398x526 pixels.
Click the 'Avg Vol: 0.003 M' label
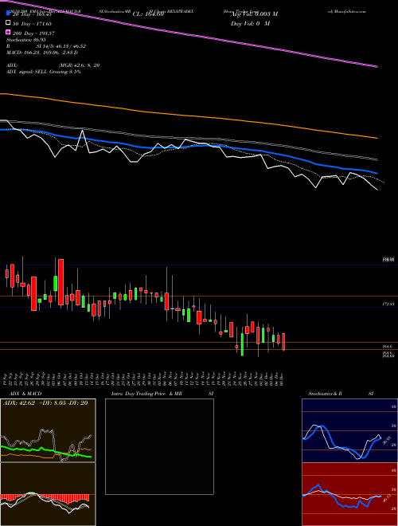pos(254,14)
